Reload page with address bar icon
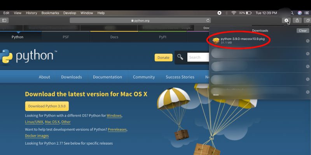Viewport: 311px width, 155px height. click(x=208, y=21)
